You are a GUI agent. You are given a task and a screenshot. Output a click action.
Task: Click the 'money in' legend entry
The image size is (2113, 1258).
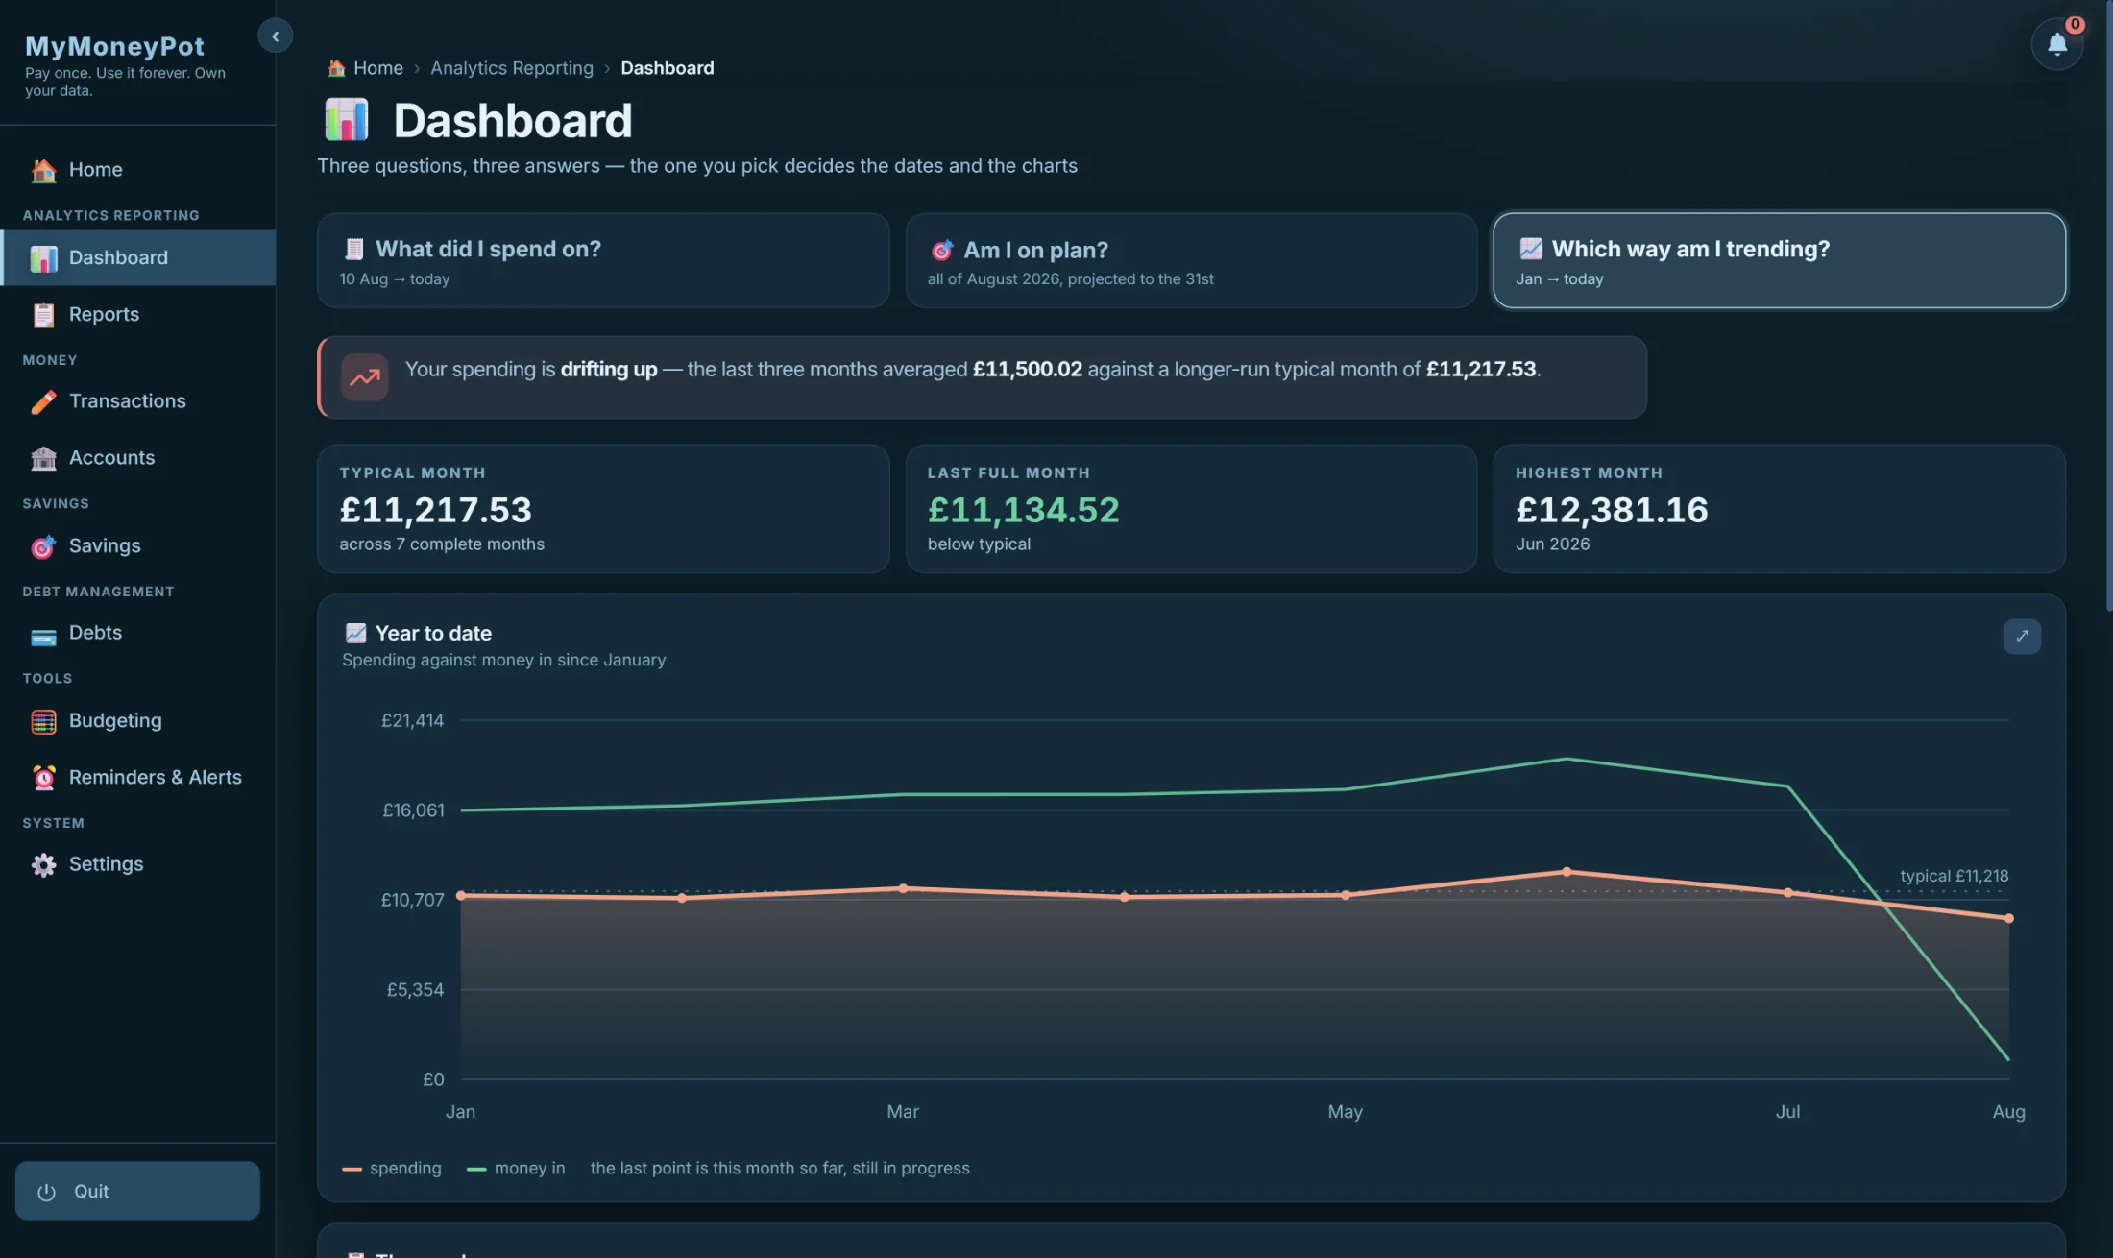[516, 1169]
